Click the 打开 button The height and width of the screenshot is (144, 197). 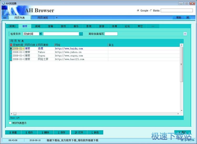tap(79, 132)
